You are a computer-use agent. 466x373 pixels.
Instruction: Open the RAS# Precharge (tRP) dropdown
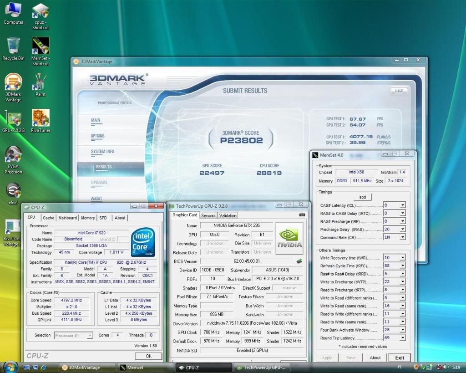pyautogui.click(x=402, y=221)
